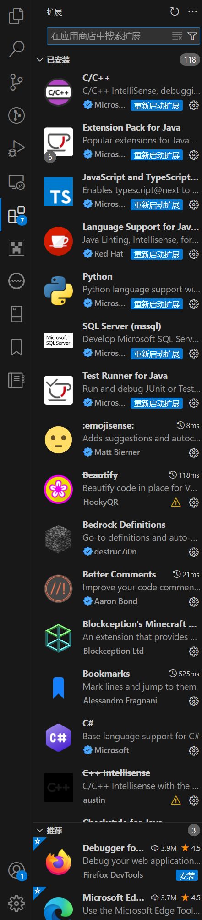Open the Blockception's Minecraft extension entry

point(117,638)
